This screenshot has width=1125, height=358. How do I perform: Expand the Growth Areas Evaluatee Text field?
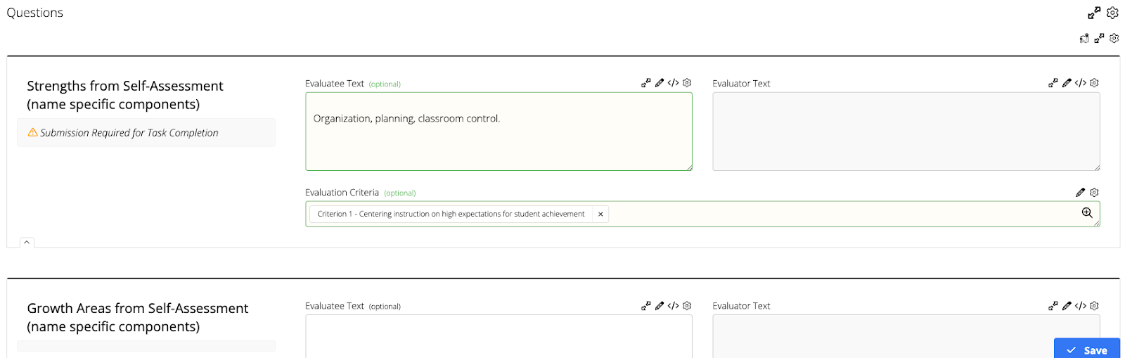[645, 306]
